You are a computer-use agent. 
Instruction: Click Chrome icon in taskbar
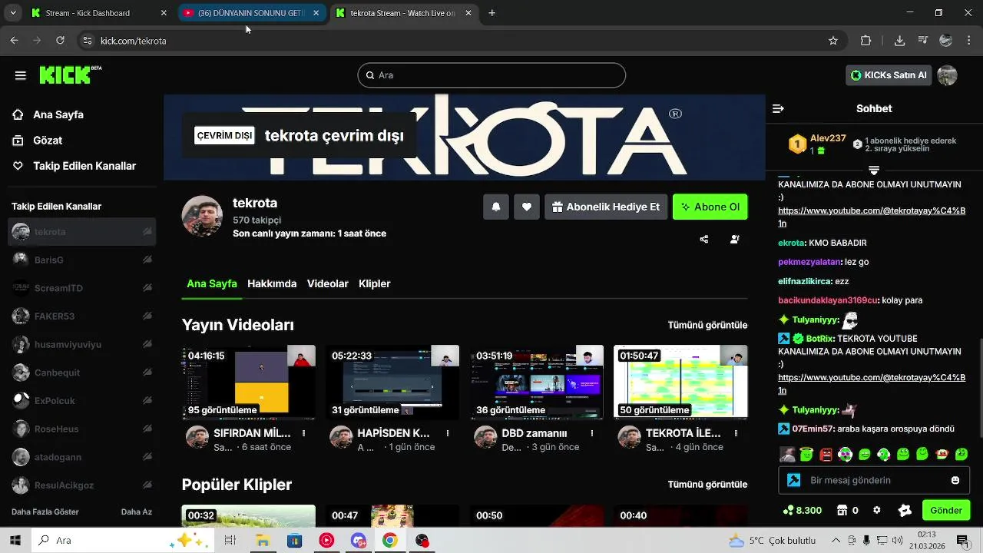[x=390, y=540]
